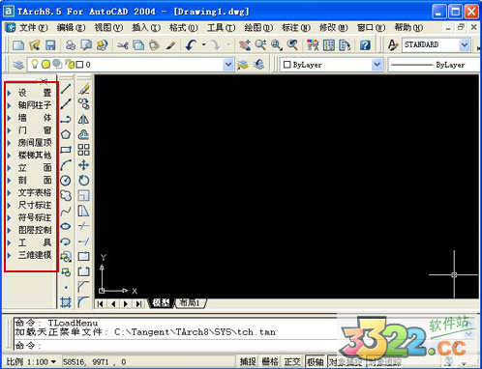Select the Rotate modify tool
This screenshot has height=369, width=482.
pyautogui.click(x=84, y=181)
